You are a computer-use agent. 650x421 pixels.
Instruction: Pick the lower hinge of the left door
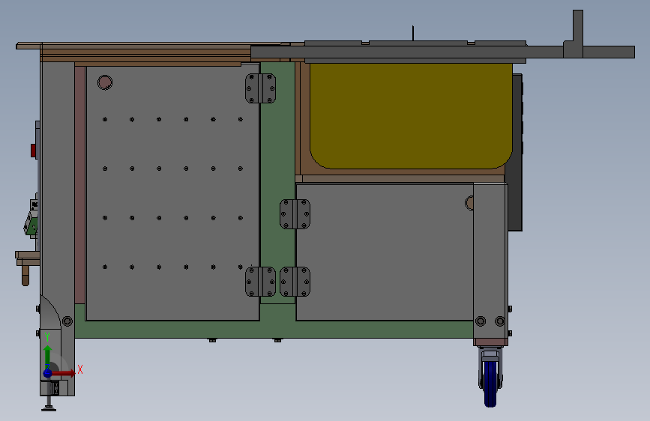pyautogui.click(x=260, y=282)
